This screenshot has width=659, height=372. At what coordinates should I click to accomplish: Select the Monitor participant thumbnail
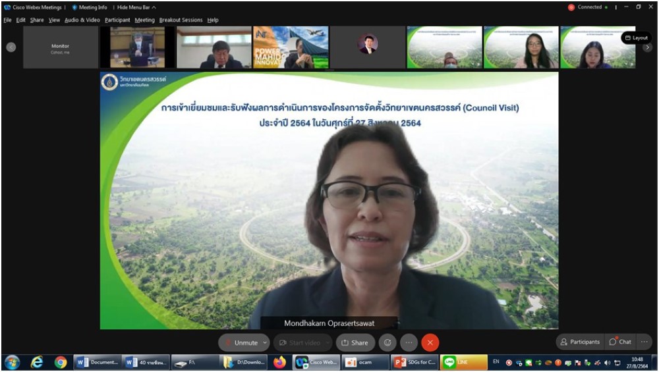pos(60,47)
